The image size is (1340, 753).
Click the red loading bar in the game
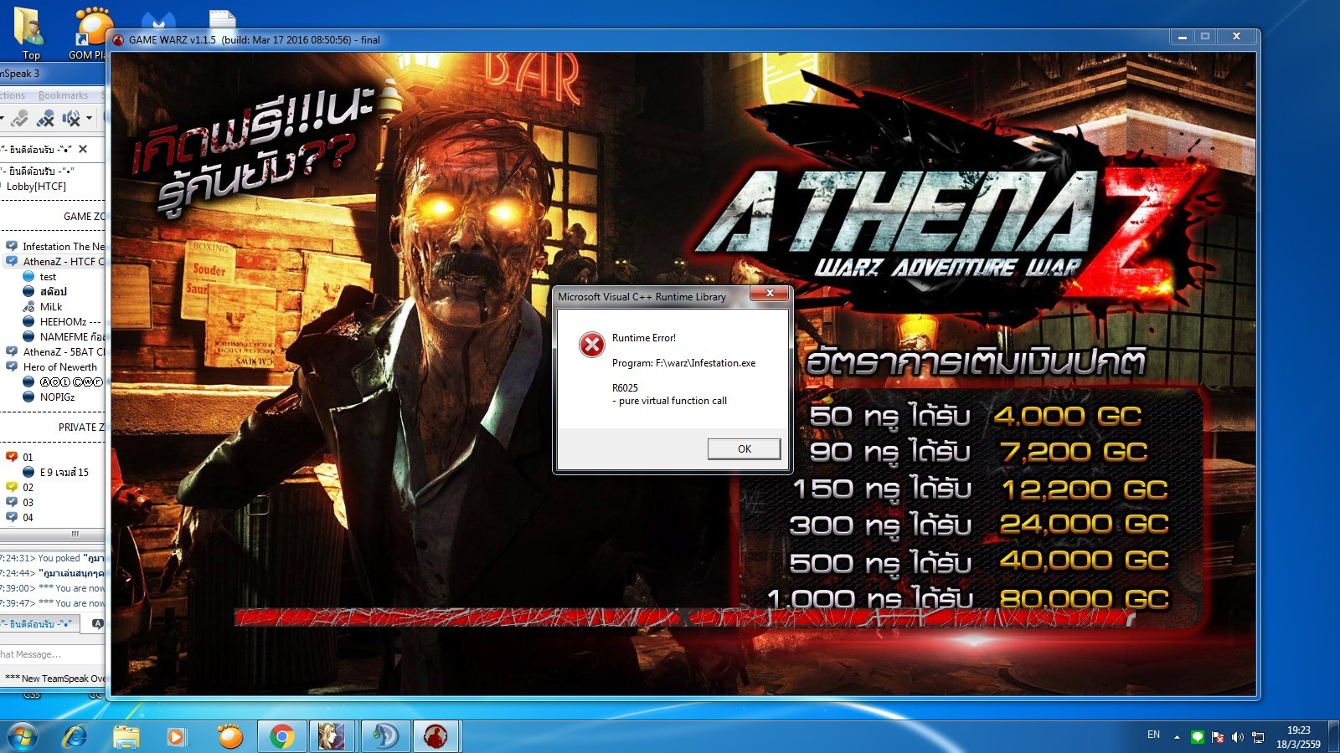click(684, 618)
